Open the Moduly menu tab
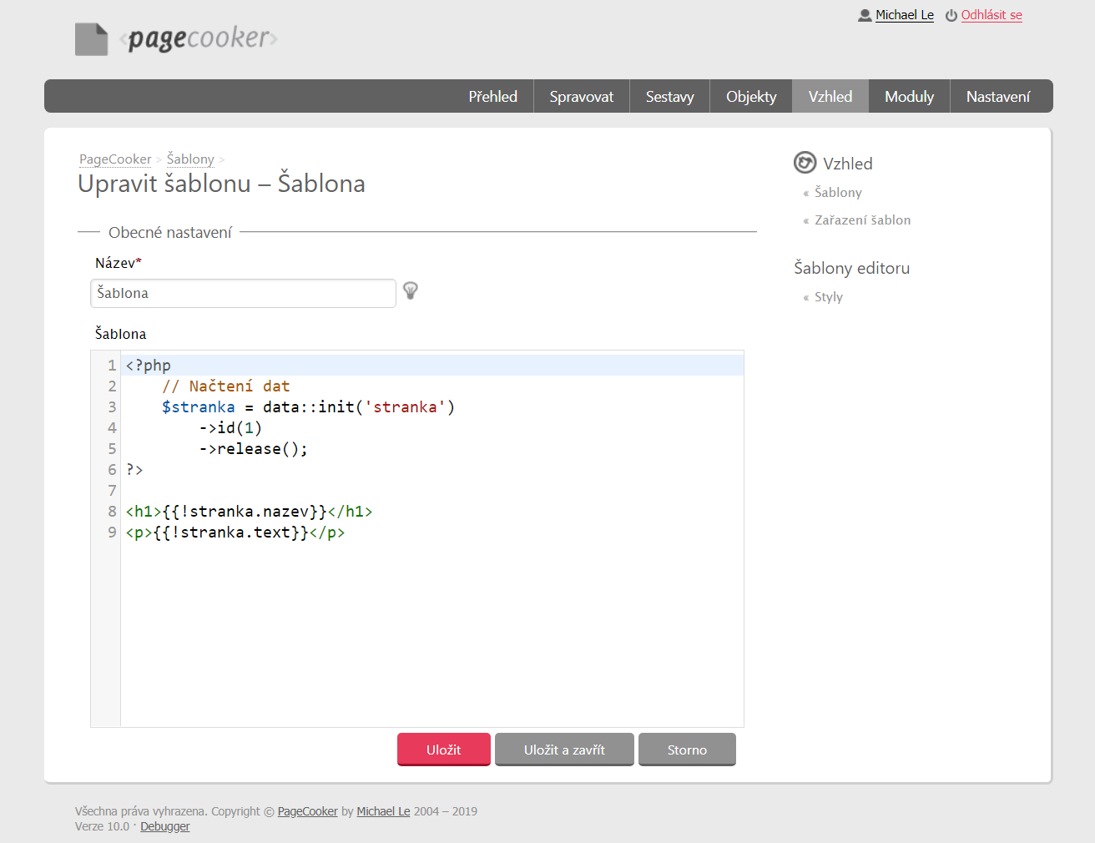Image resolution: width=1095 pixels, height=843 pixels. (x=909, y=96)
